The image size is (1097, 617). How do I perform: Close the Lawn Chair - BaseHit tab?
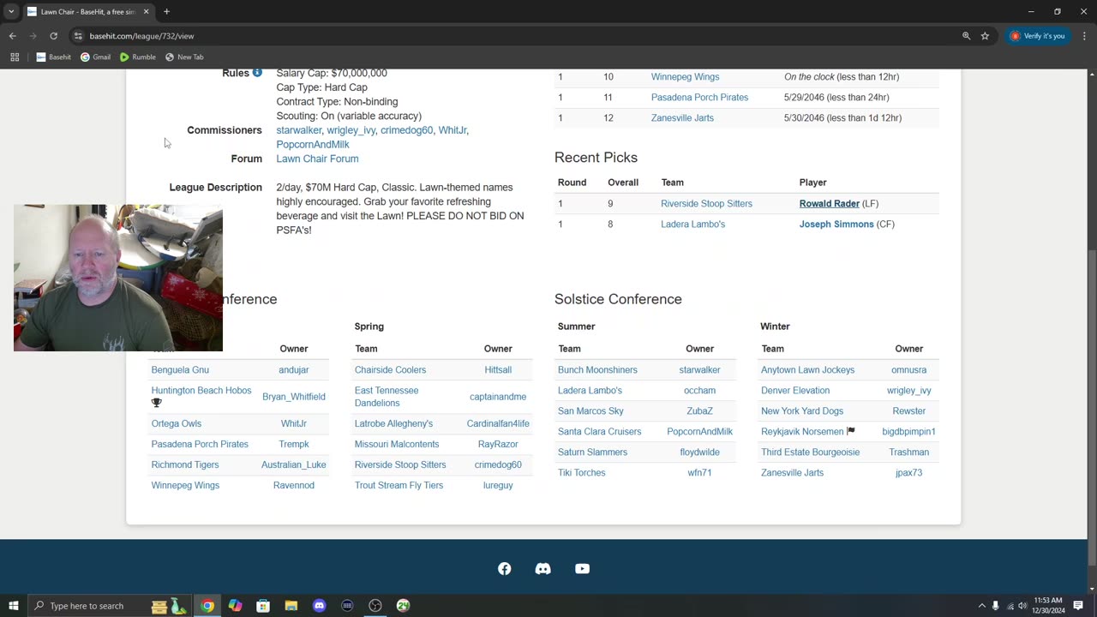pyautogui.click(x=146, y=12)
